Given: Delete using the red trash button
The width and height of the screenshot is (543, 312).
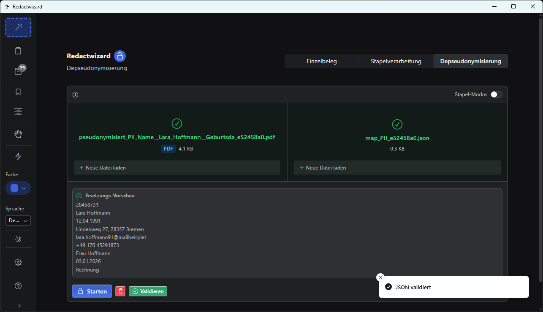Looking at the screenshot, I should pyautogui.click(x=120, y=291).
